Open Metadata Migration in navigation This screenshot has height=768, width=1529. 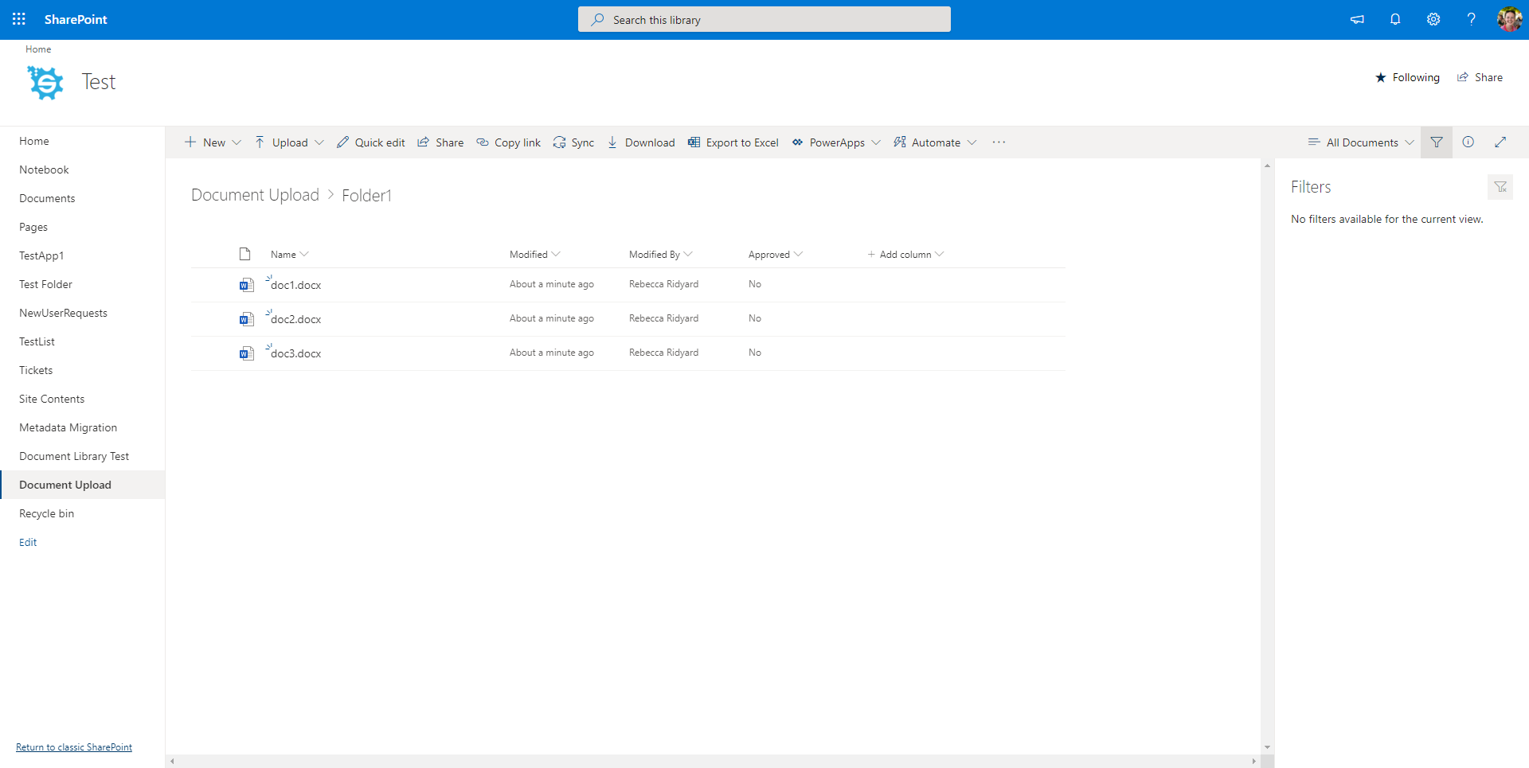click(68, 427)
